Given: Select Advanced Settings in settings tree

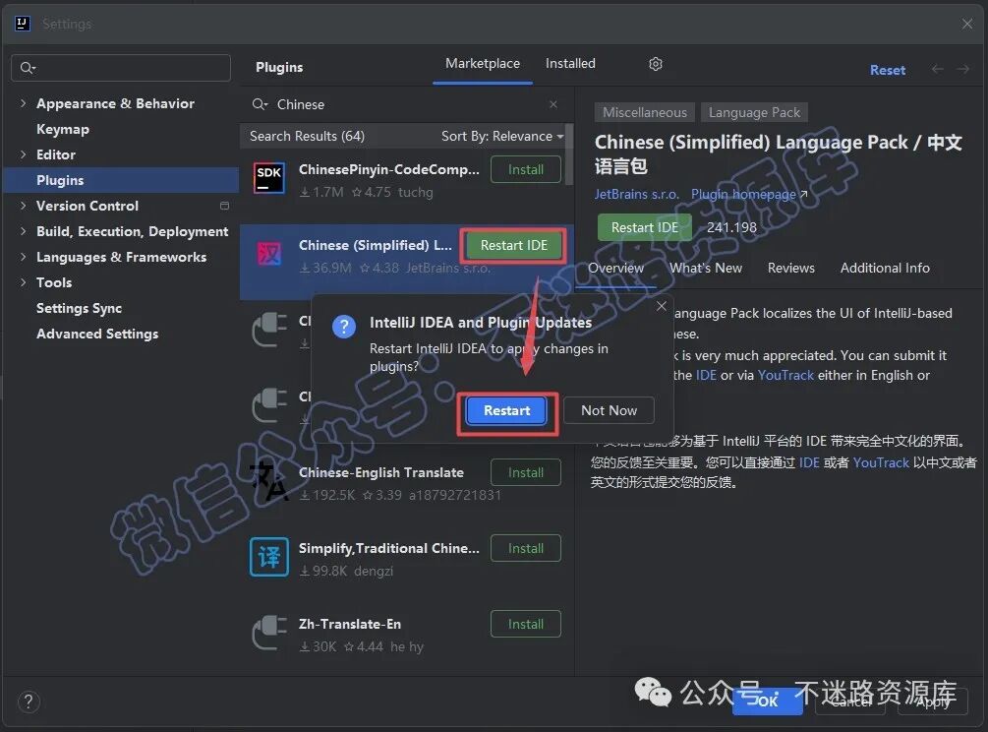Looking at the screenshot, I should tap(97, 334).
